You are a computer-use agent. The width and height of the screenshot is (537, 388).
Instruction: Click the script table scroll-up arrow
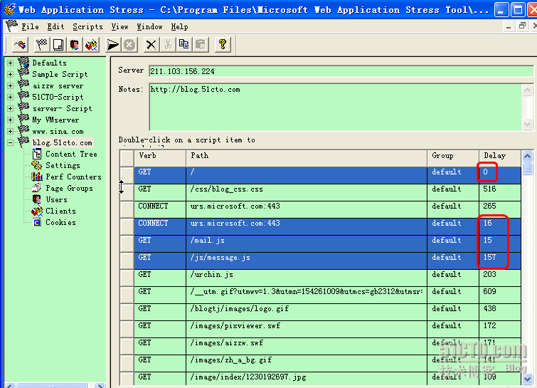tap(528, 157)
